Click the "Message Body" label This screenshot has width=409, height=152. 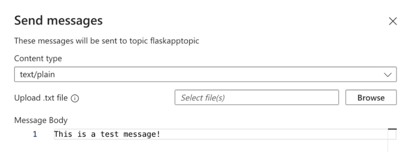pyautogui.click(x=41, y=120)
